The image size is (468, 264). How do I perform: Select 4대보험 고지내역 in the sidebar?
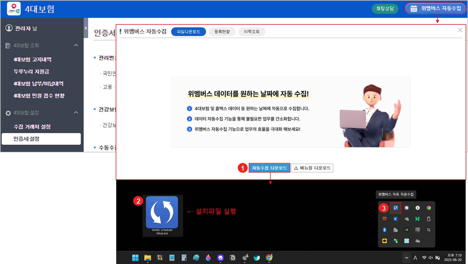[x=33, y=60]
